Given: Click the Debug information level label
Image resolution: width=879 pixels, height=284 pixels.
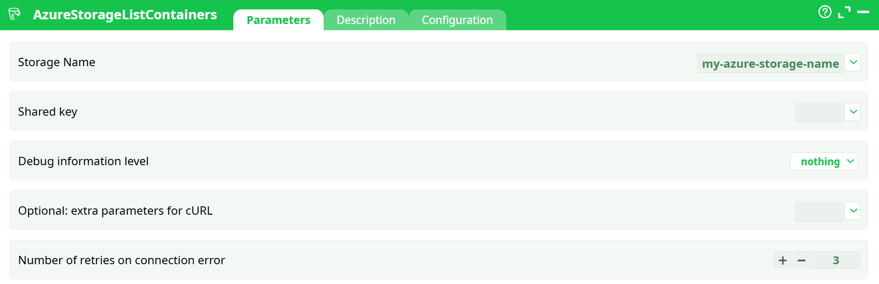Looking at the screenshot, I should point(84,161).
